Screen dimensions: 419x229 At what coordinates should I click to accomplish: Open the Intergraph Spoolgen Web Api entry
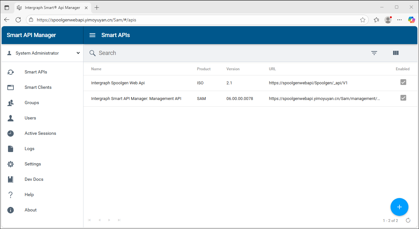click(x=118, y=83)
